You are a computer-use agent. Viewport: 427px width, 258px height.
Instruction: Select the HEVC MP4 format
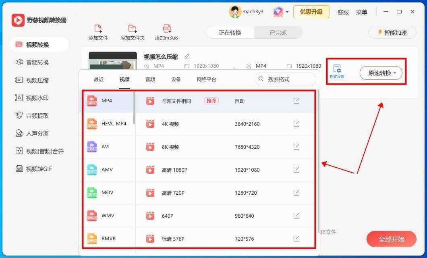pyautogui.click(x=108, y=124)
